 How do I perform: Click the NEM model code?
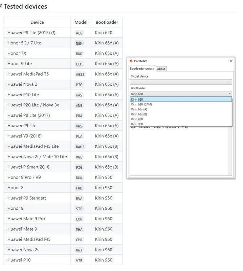coord(79,43)
